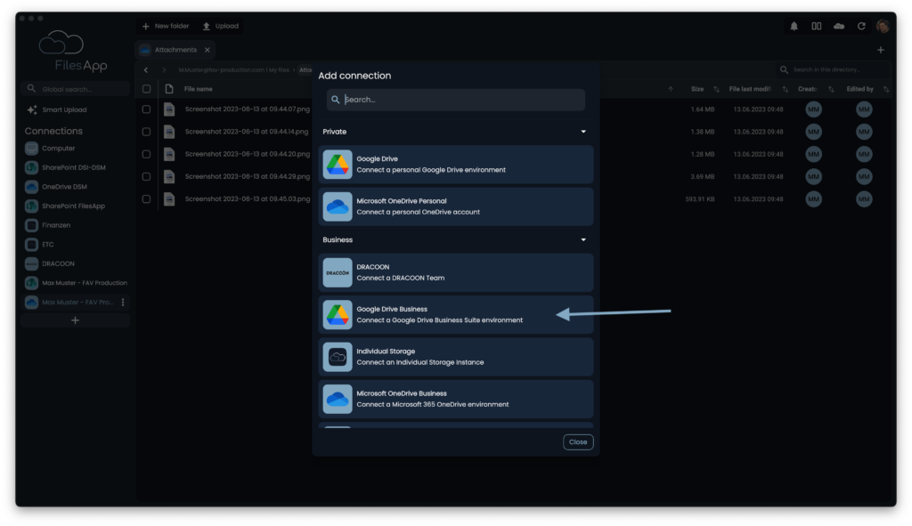Choose the DRACOON Team connection

click(x=455, y=272)
